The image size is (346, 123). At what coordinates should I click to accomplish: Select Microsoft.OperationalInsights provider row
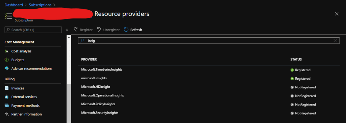pyautogui.click(x=209, y=96)
